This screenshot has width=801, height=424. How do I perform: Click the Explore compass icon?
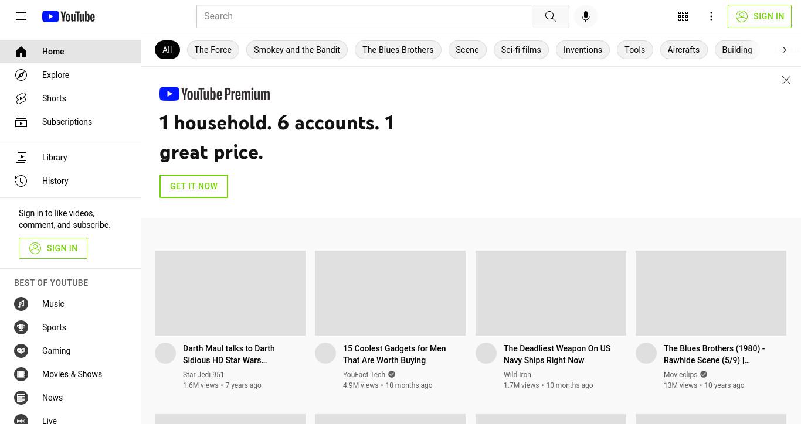21,75
